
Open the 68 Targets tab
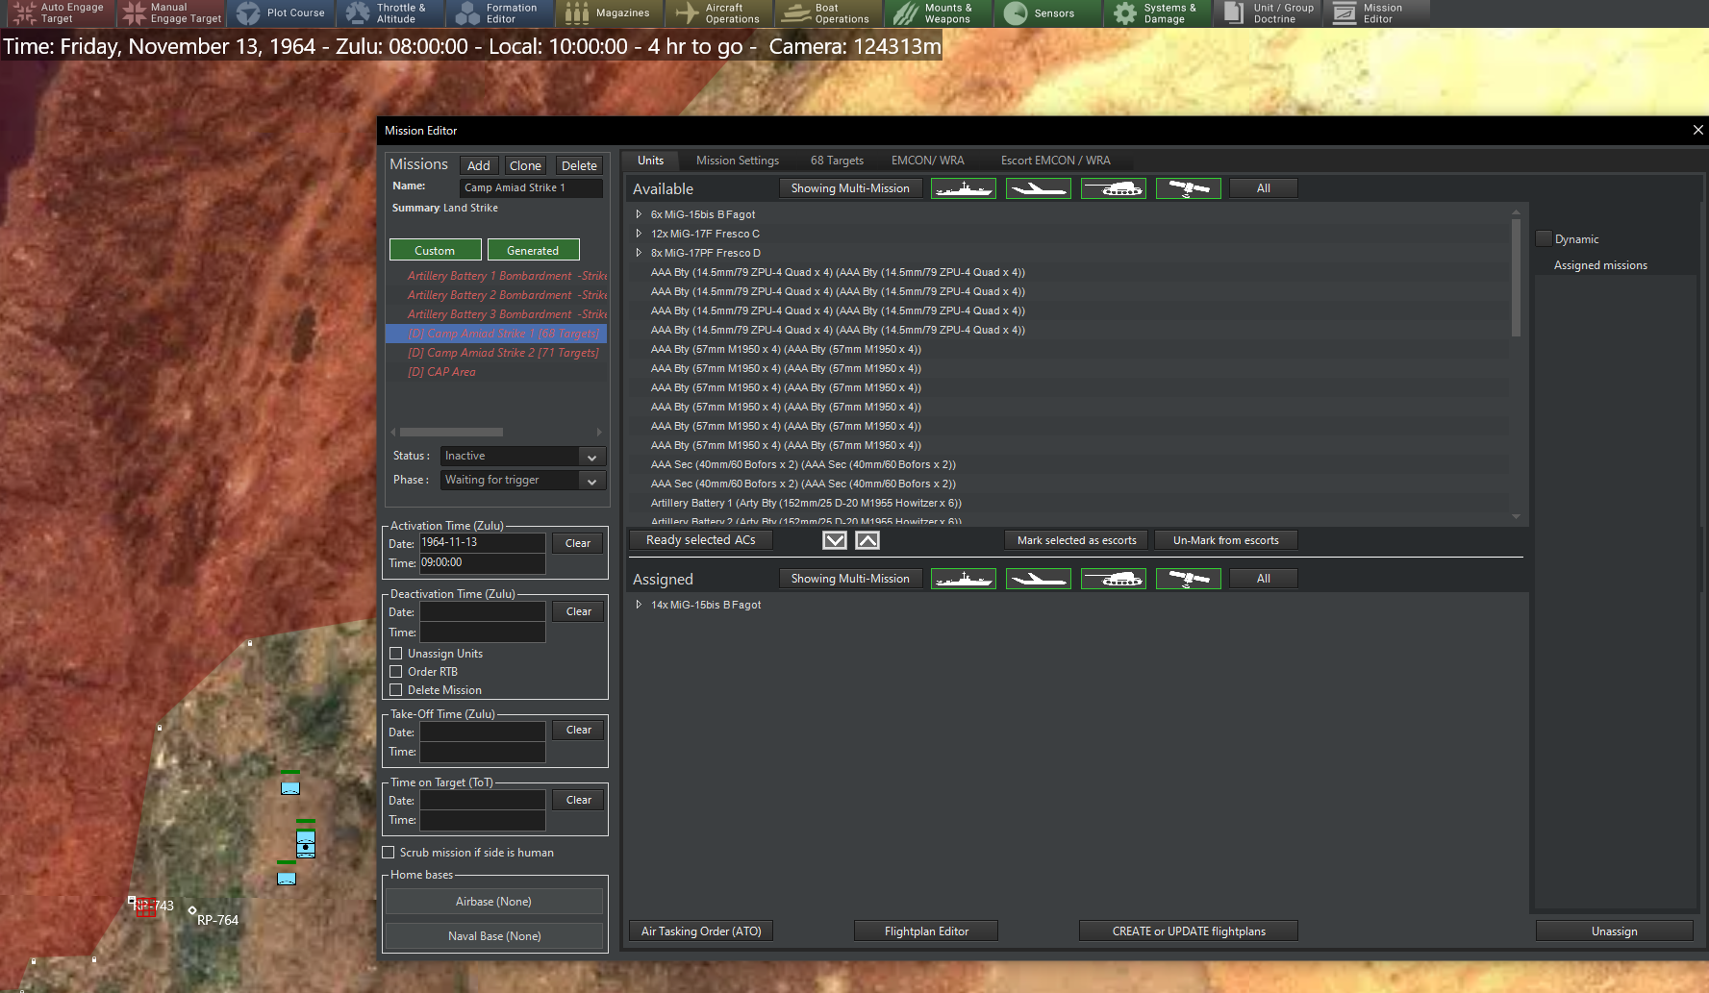tap(837, 161)
